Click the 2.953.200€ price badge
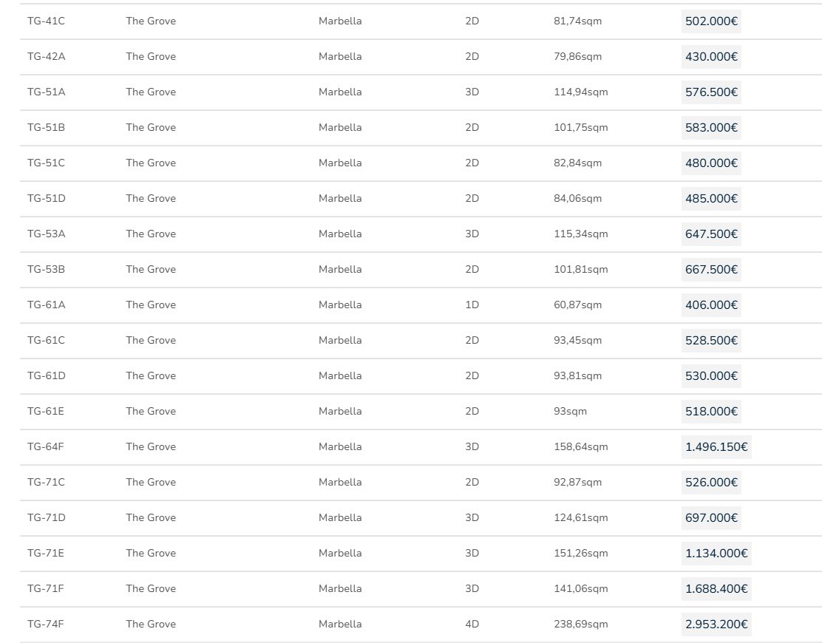Screen dimensions: 822x643 pos(716,625)
